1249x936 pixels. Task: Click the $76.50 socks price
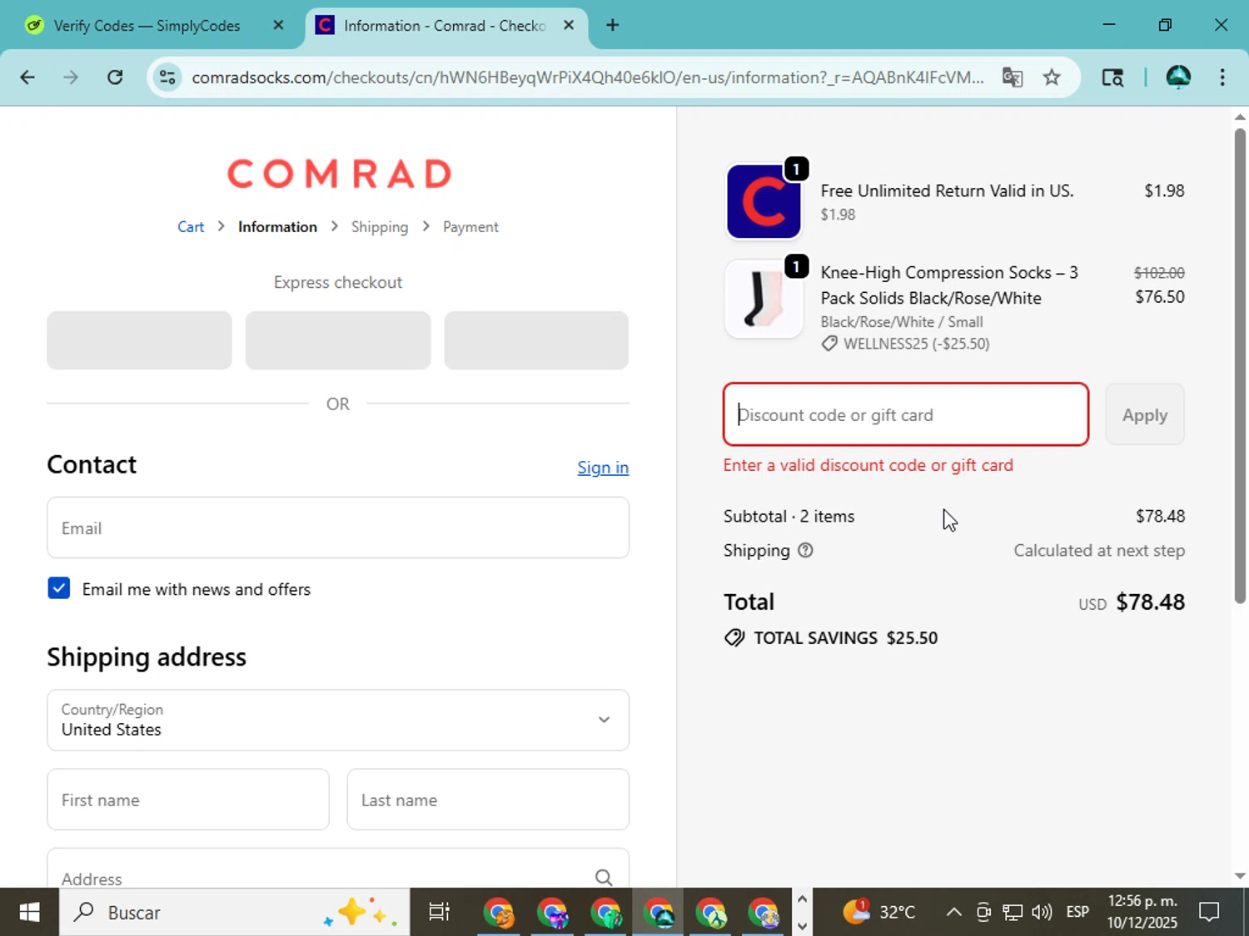(1160, 297)
